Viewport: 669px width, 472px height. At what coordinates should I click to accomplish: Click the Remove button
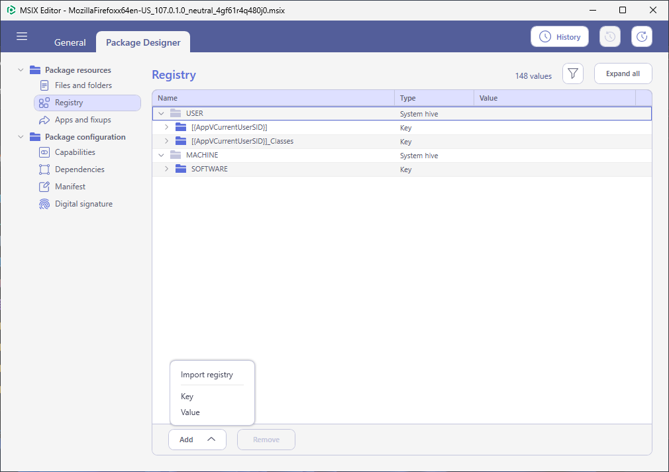(266, 440)
